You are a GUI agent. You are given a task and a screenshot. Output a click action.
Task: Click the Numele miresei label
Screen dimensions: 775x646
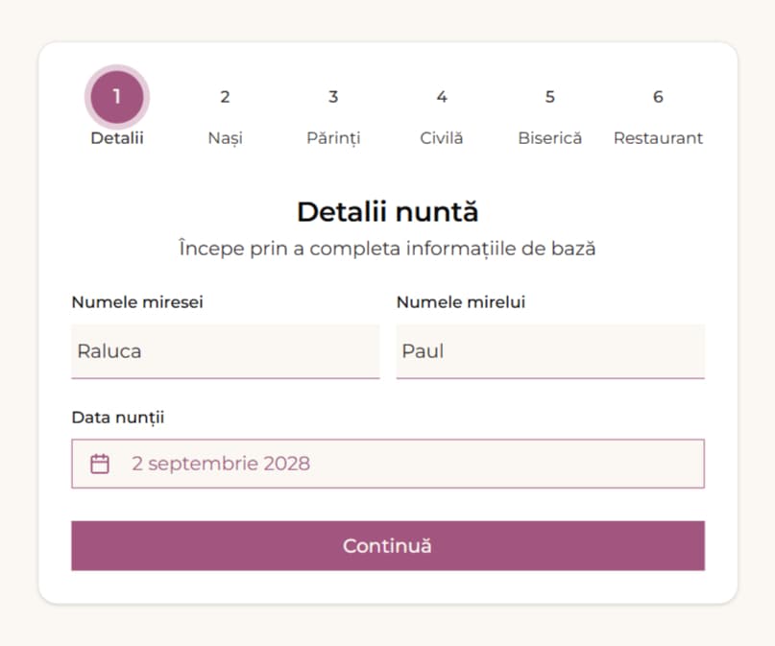click(137, 301)
